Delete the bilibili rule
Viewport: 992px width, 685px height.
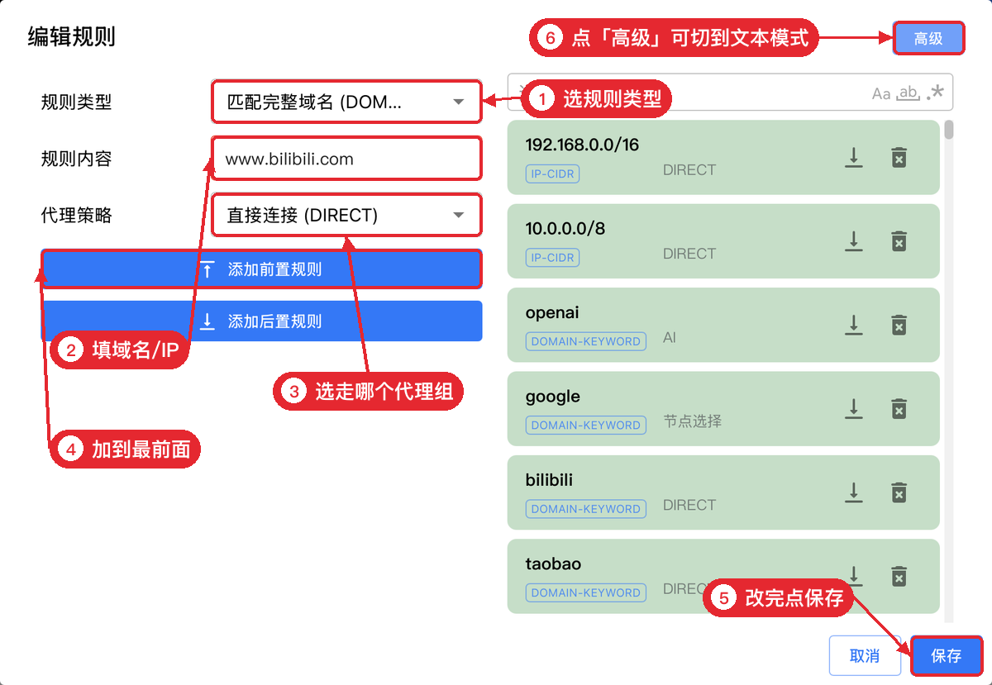[x=899, y=492]
